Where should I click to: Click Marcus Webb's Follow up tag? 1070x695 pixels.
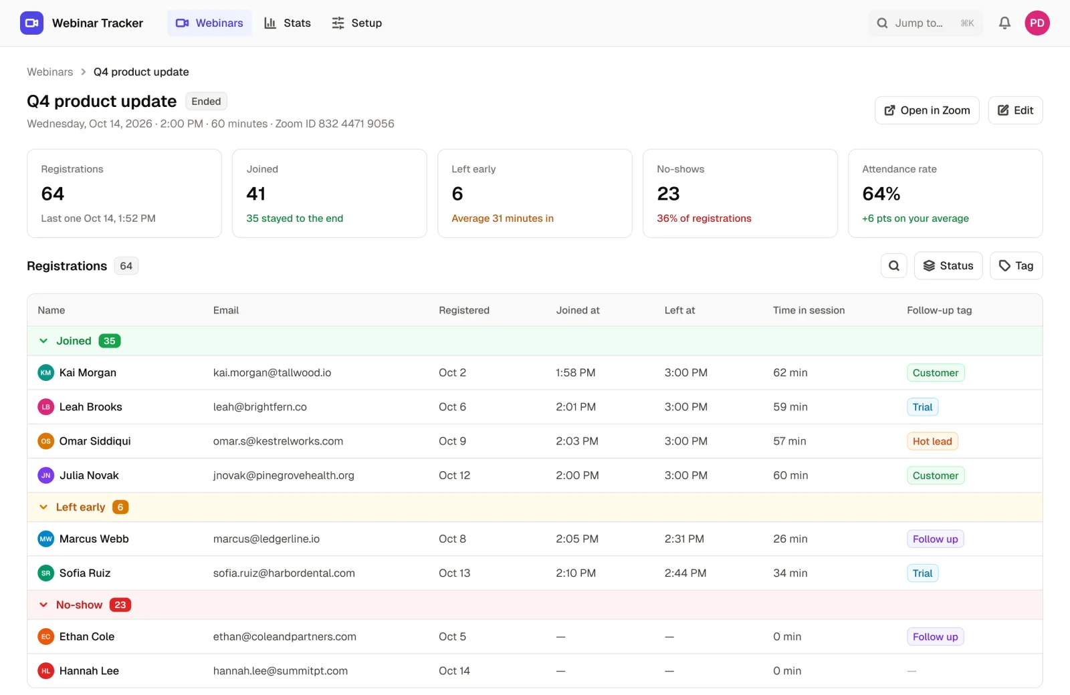click(x=935, y=539)
